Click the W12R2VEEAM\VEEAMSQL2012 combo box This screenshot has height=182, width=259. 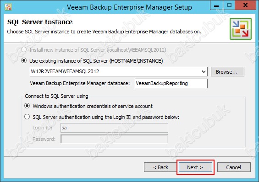[119, 71]
